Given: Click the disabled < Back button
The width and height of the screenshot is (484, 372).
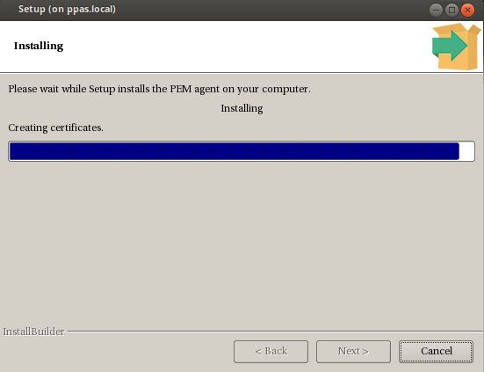Looking at the screenshot, I should pyautogui.click(x=271, y=352).
